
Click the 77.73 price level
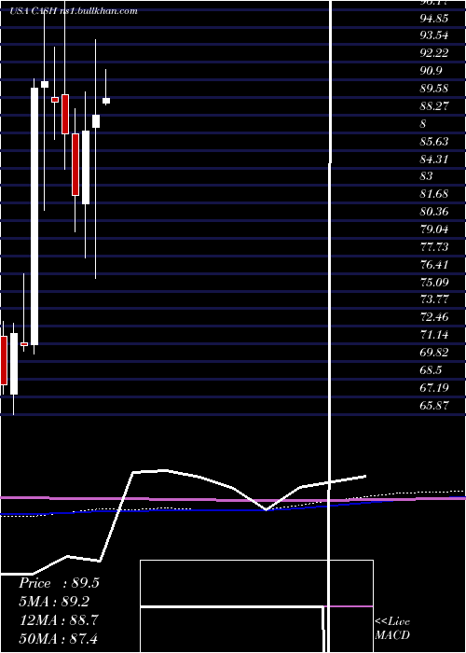point(434,247)
